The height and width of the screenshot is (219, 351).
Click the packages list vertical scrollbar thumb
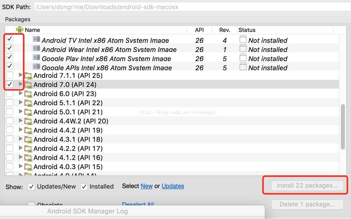343,127
